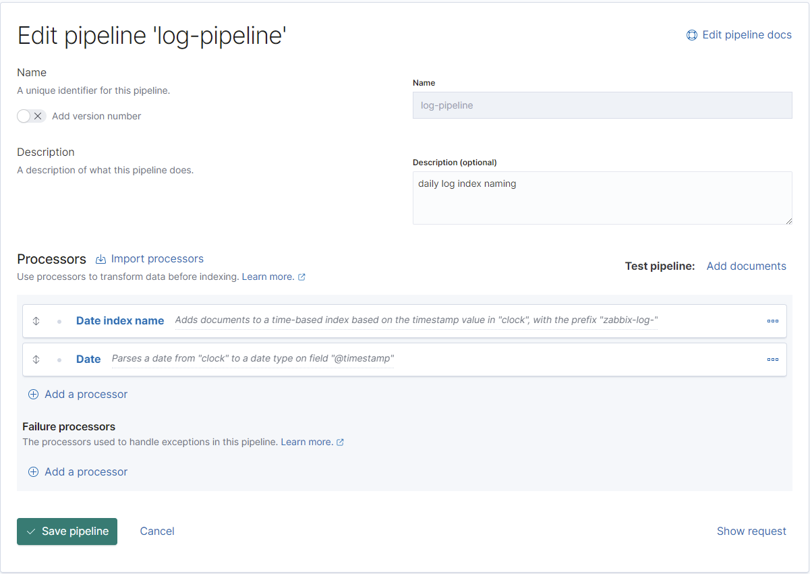Click the plus icon under Failure processors
Image resolution: width=810 pixels, height=574 pixels.
coord(33,472)
